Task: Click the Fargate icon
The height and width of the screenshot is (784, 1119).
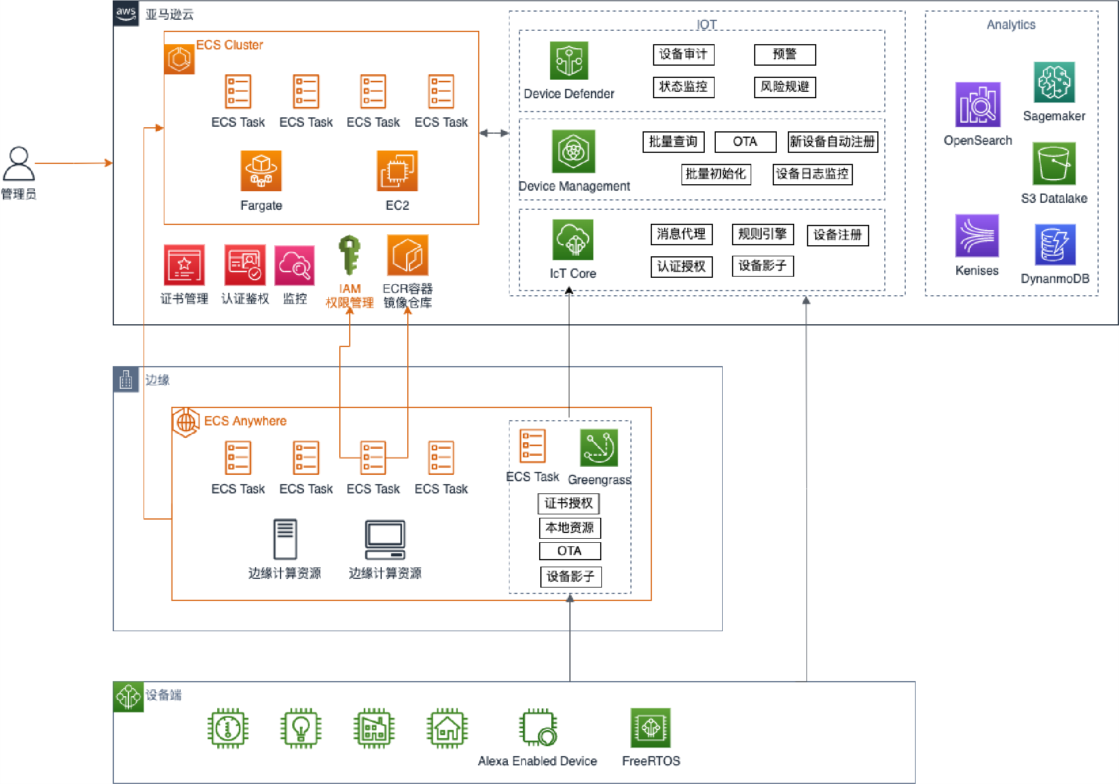Action: point(261,171)
